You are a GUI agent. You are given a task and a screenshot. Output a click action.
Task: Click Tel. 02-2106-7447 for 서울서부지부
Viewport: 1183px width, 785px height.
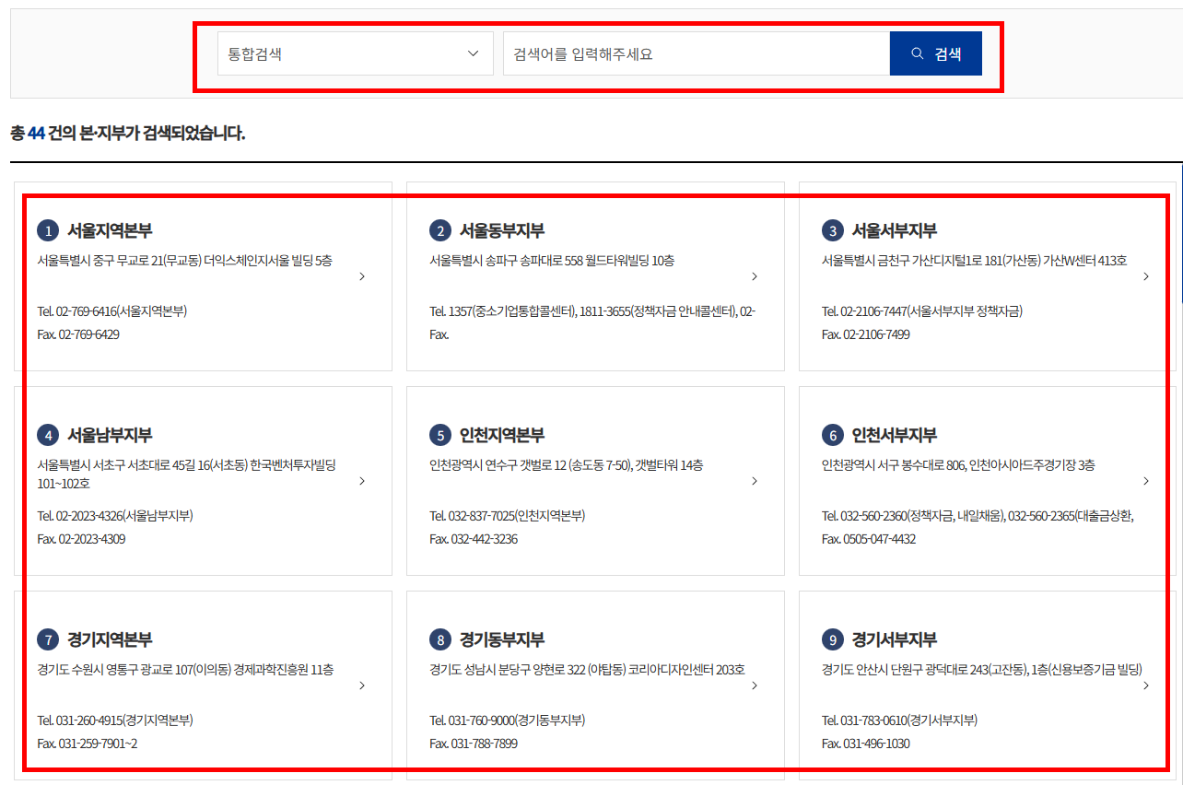pos(922,311)
